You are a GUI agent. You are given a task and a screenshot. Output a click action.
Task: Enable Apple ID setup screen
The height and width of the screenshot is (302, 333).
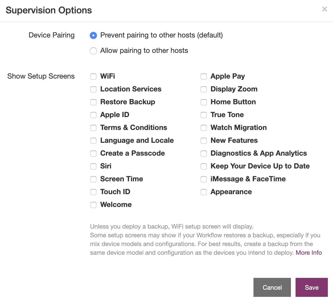click(x=93, y=115)
